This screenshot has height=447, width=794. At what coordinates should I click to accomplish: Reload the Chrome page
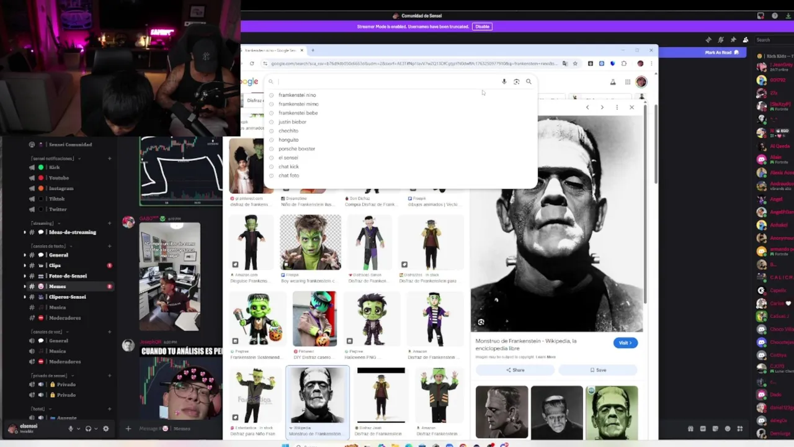(252, 63)
